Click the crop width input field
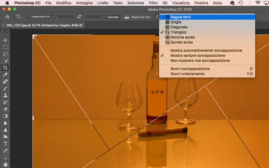This screenshot has height=168, width=269. tap(66, 17)
